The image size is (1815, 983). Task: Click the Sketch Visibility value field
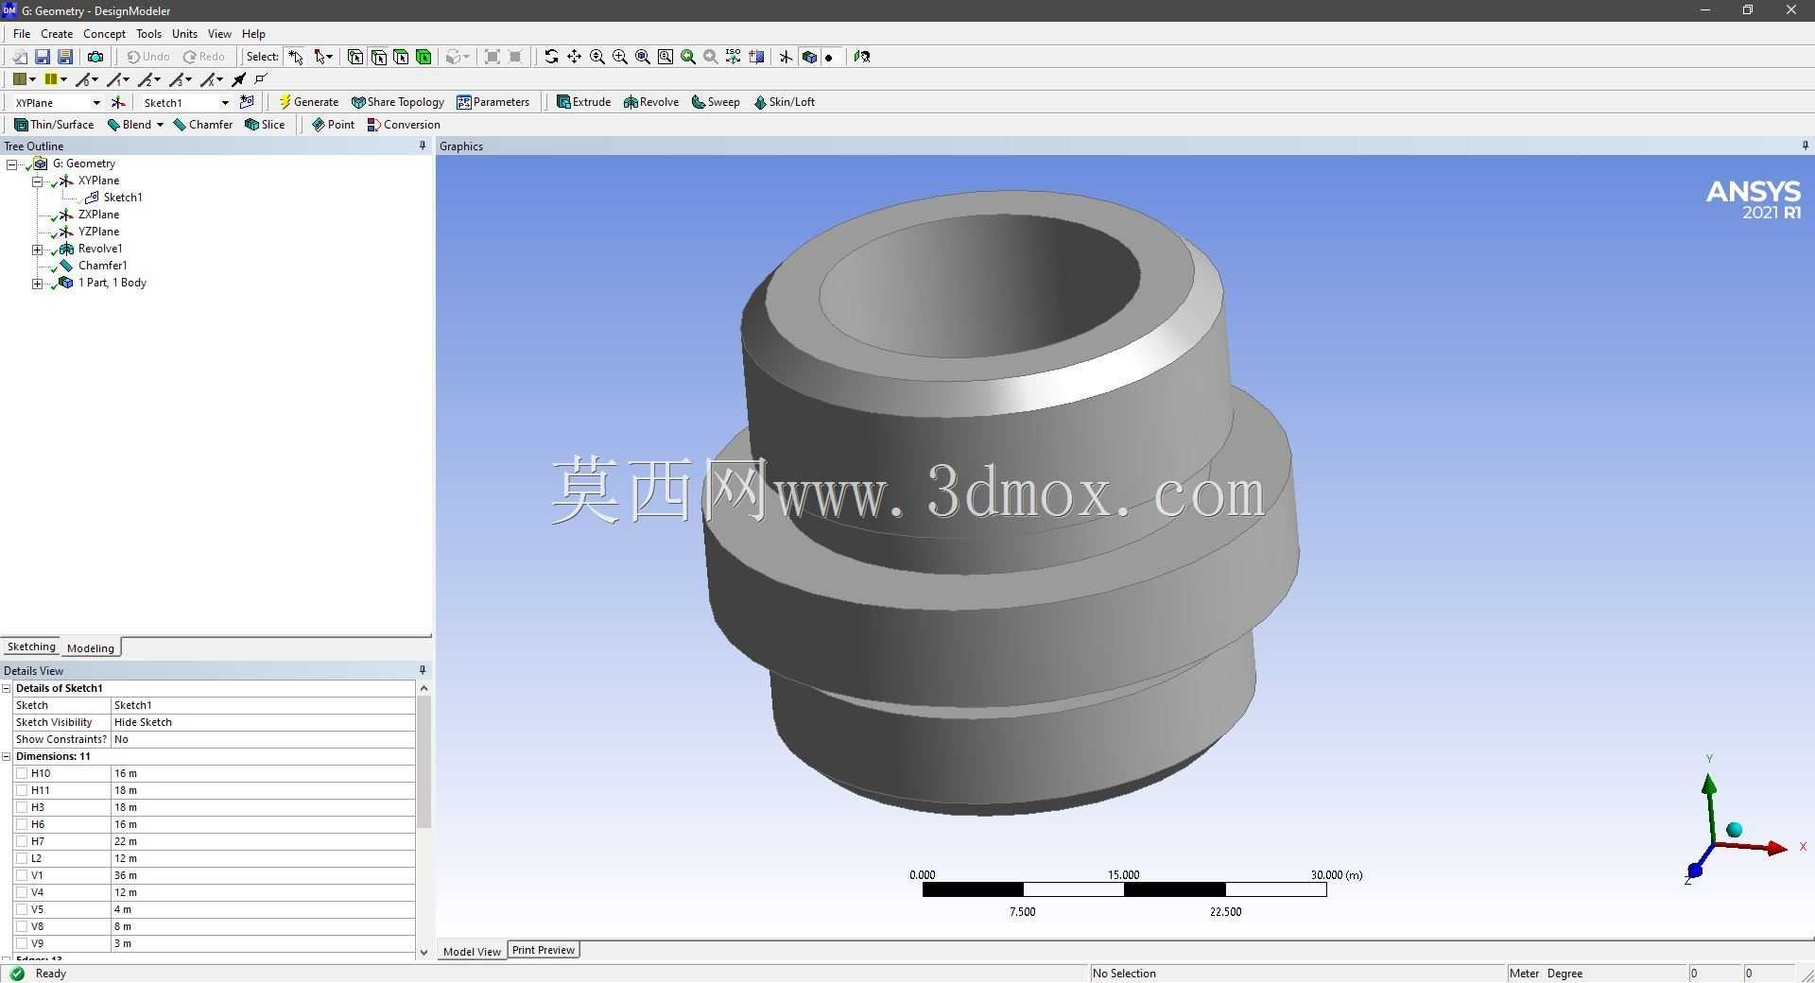[263, 722]
